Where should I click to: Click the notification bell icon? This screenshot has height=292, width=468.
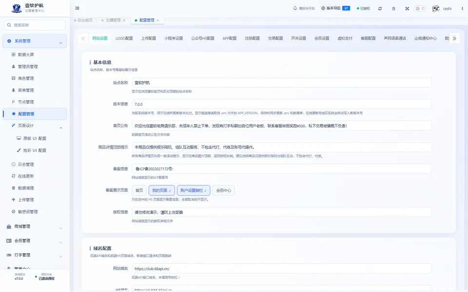click(x=295, y=8)
